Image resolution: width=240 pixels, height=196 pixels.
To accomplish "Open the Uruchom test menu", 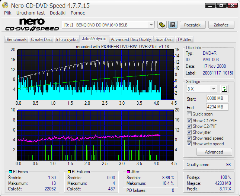I will tap(31, 13).
